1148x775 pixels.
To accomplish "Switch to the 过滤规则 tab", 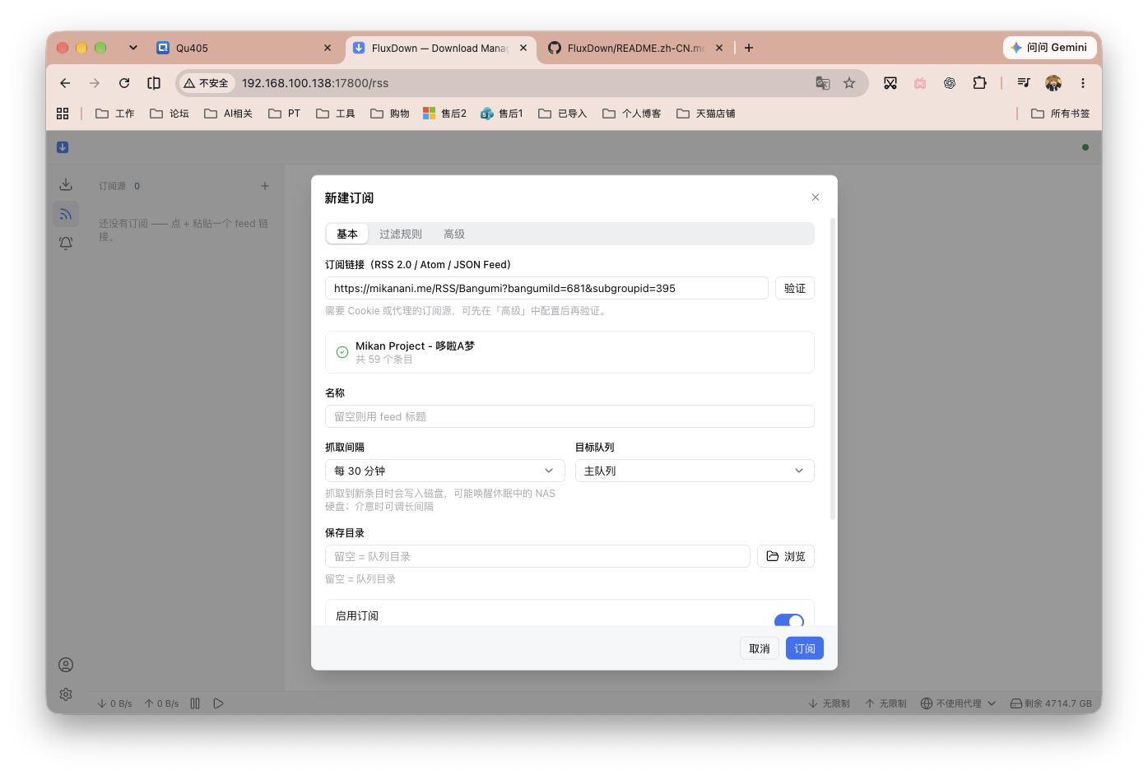I will (401, 234).
